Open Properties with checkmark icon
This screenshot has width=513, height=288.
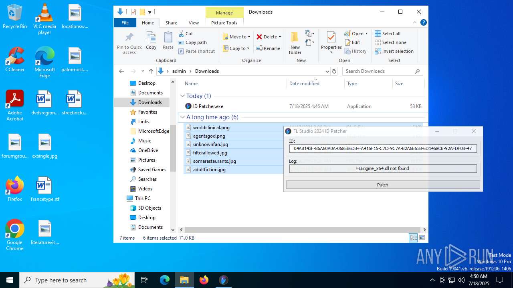pyautogui.click(x=331, y=43)
